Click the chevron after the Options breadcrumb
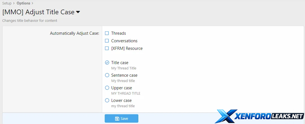Viewport: 305px width, 124px height. (33, 3)
